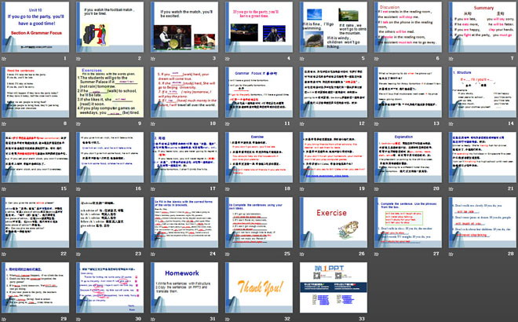
Task: Select slide 17 thumbnail
Action: click(x=184, y=157)
